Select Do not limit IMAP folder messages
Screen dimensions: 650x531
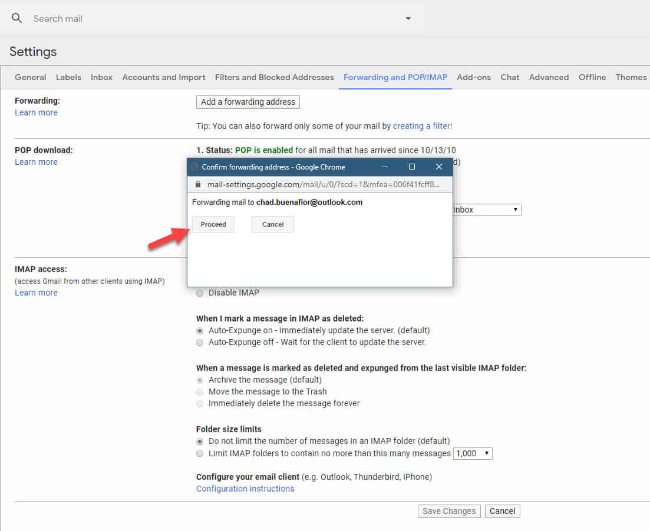point(200,442)
